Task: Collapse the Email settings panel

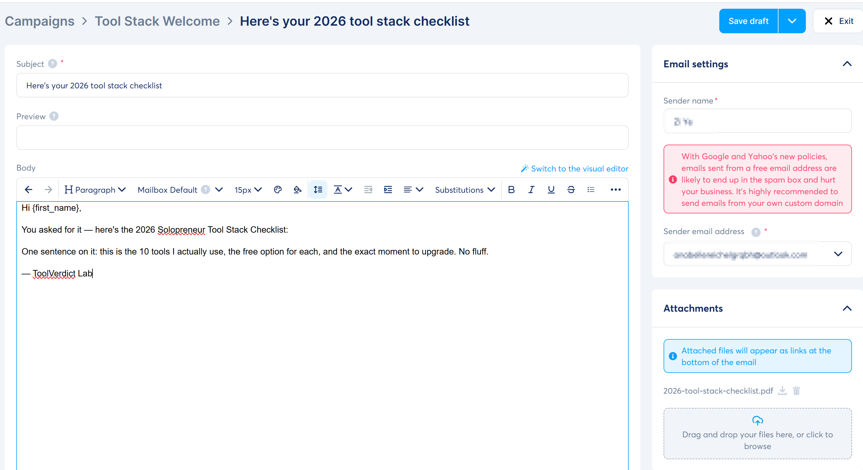Action: [x=847, y=64]
